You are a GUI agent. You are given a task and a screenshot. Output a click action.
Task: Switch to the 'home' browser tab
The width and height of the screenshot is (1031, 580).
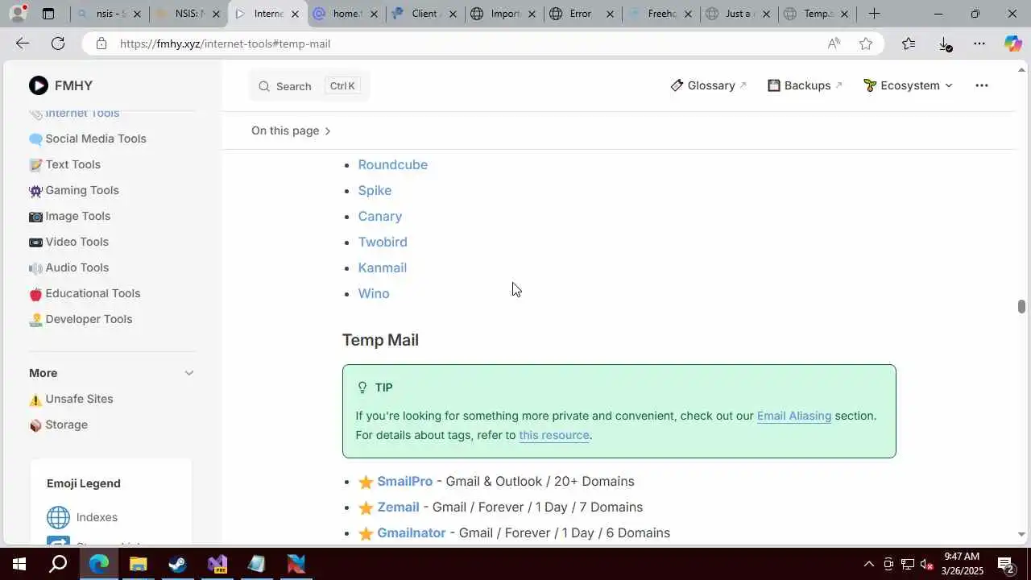346,14
